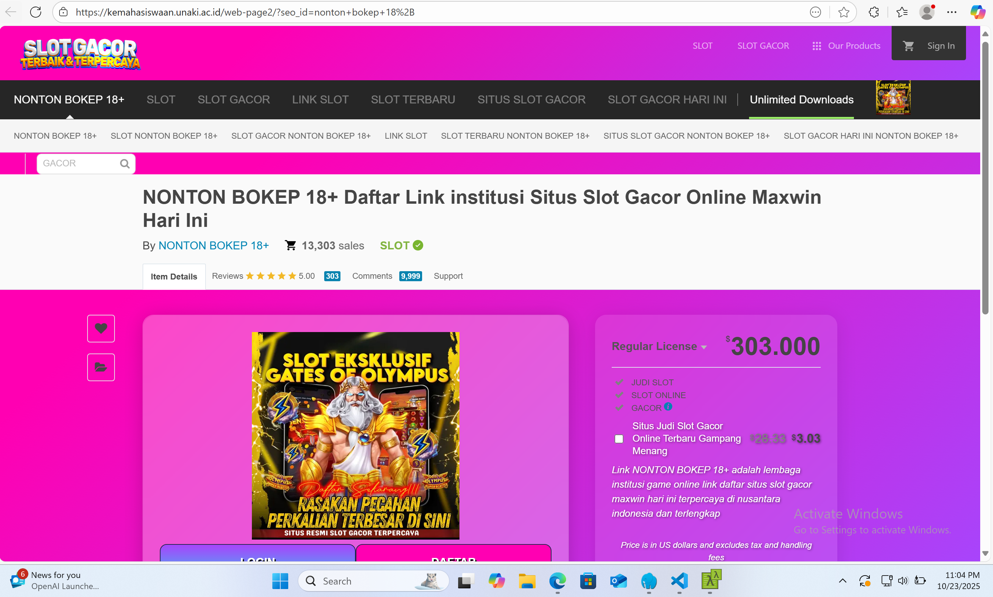
Task: Toggle the heart to favorite this item
Action: tap(101, 328)
